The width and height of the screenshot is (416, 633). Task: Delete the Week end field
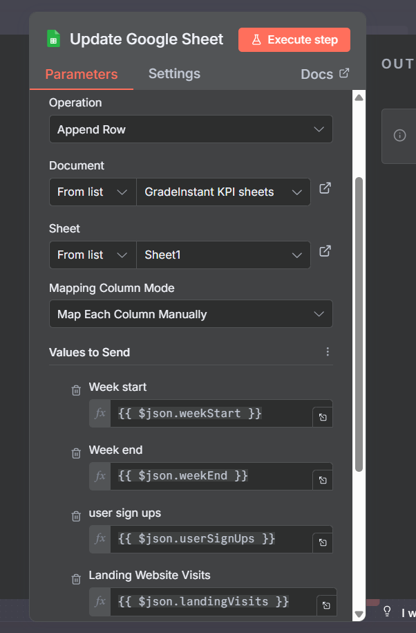pos(76,454)
